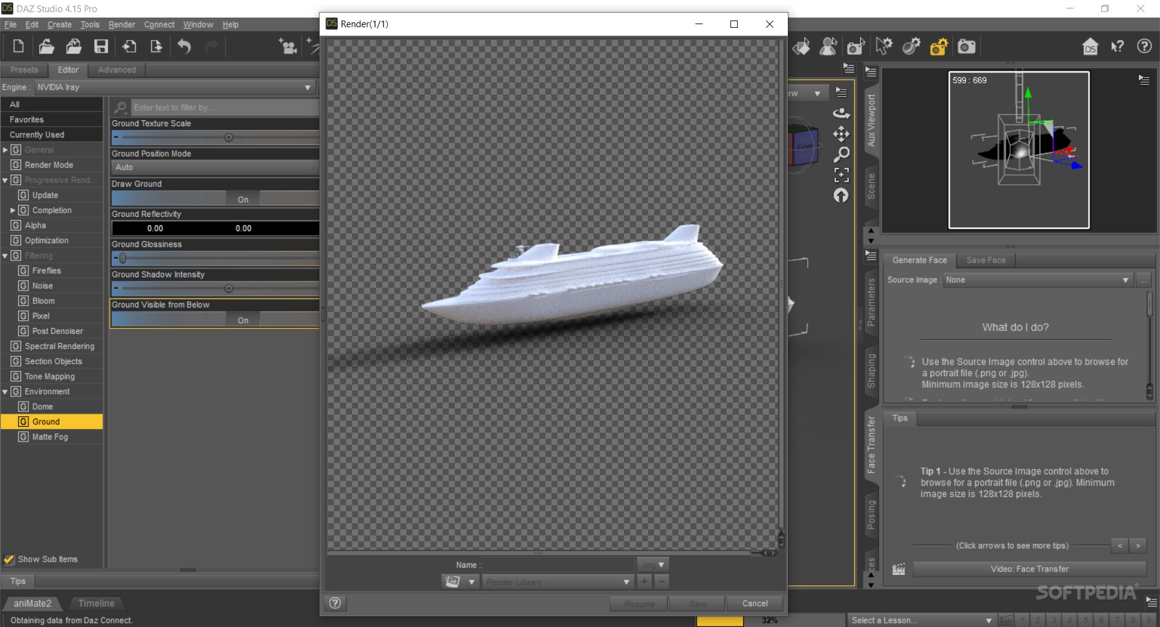Click the Open File folder icon
Image resolution: width=1160 pixels, height=627 pixels.
pyautogui.click(x=47, y=47)
